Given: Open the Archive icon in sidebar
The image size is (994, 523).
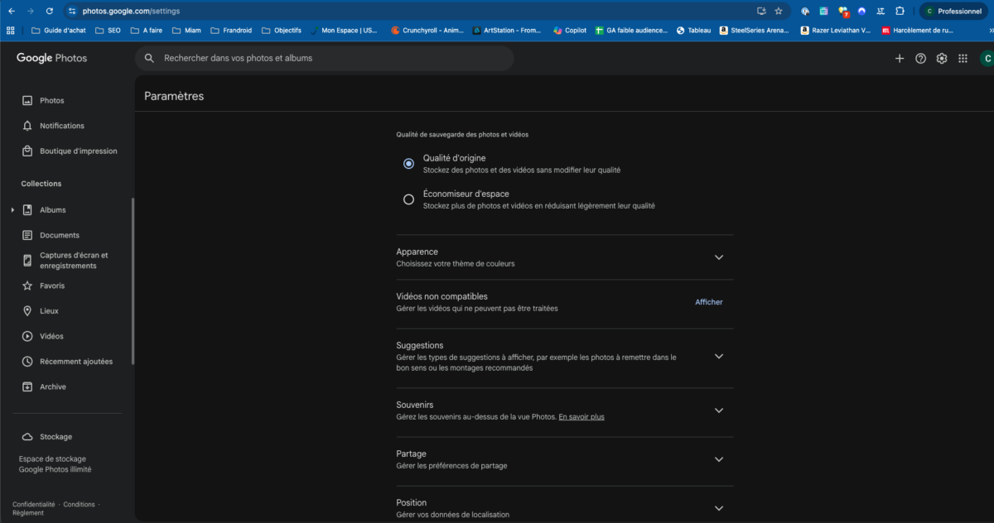Looking at the screenshot, I should [x=27, y=386].
